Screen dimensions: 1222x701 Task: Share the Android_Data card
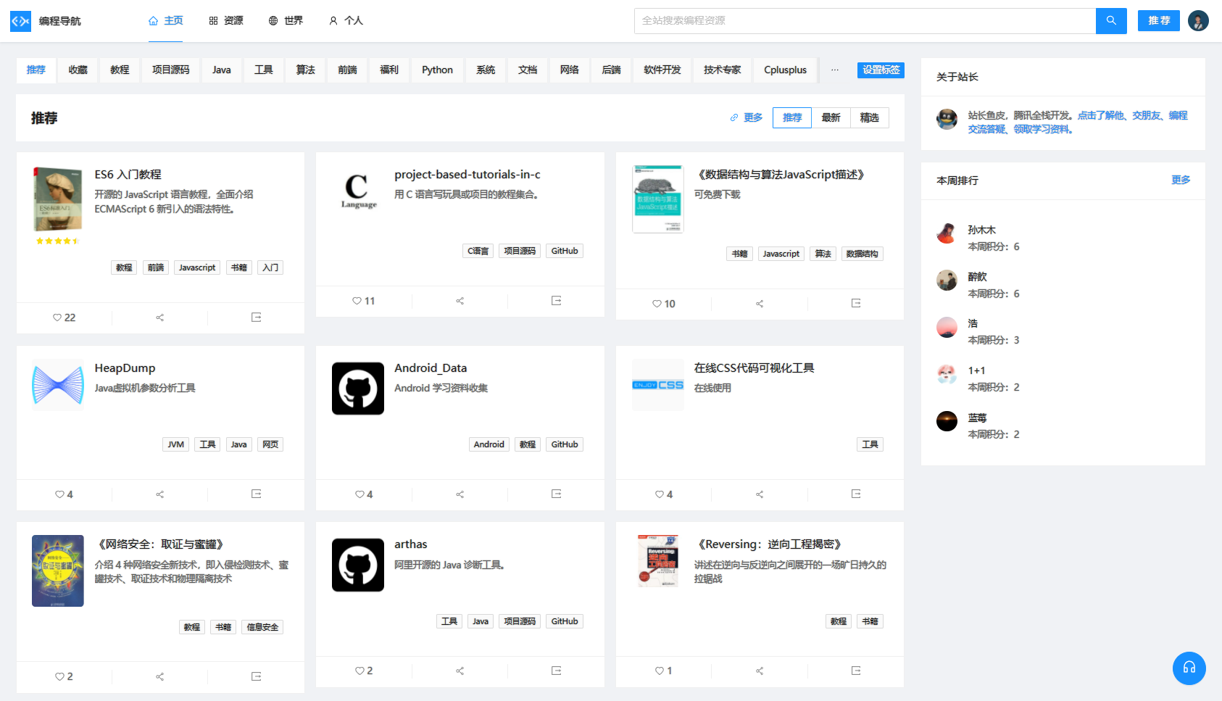[460, 494]
